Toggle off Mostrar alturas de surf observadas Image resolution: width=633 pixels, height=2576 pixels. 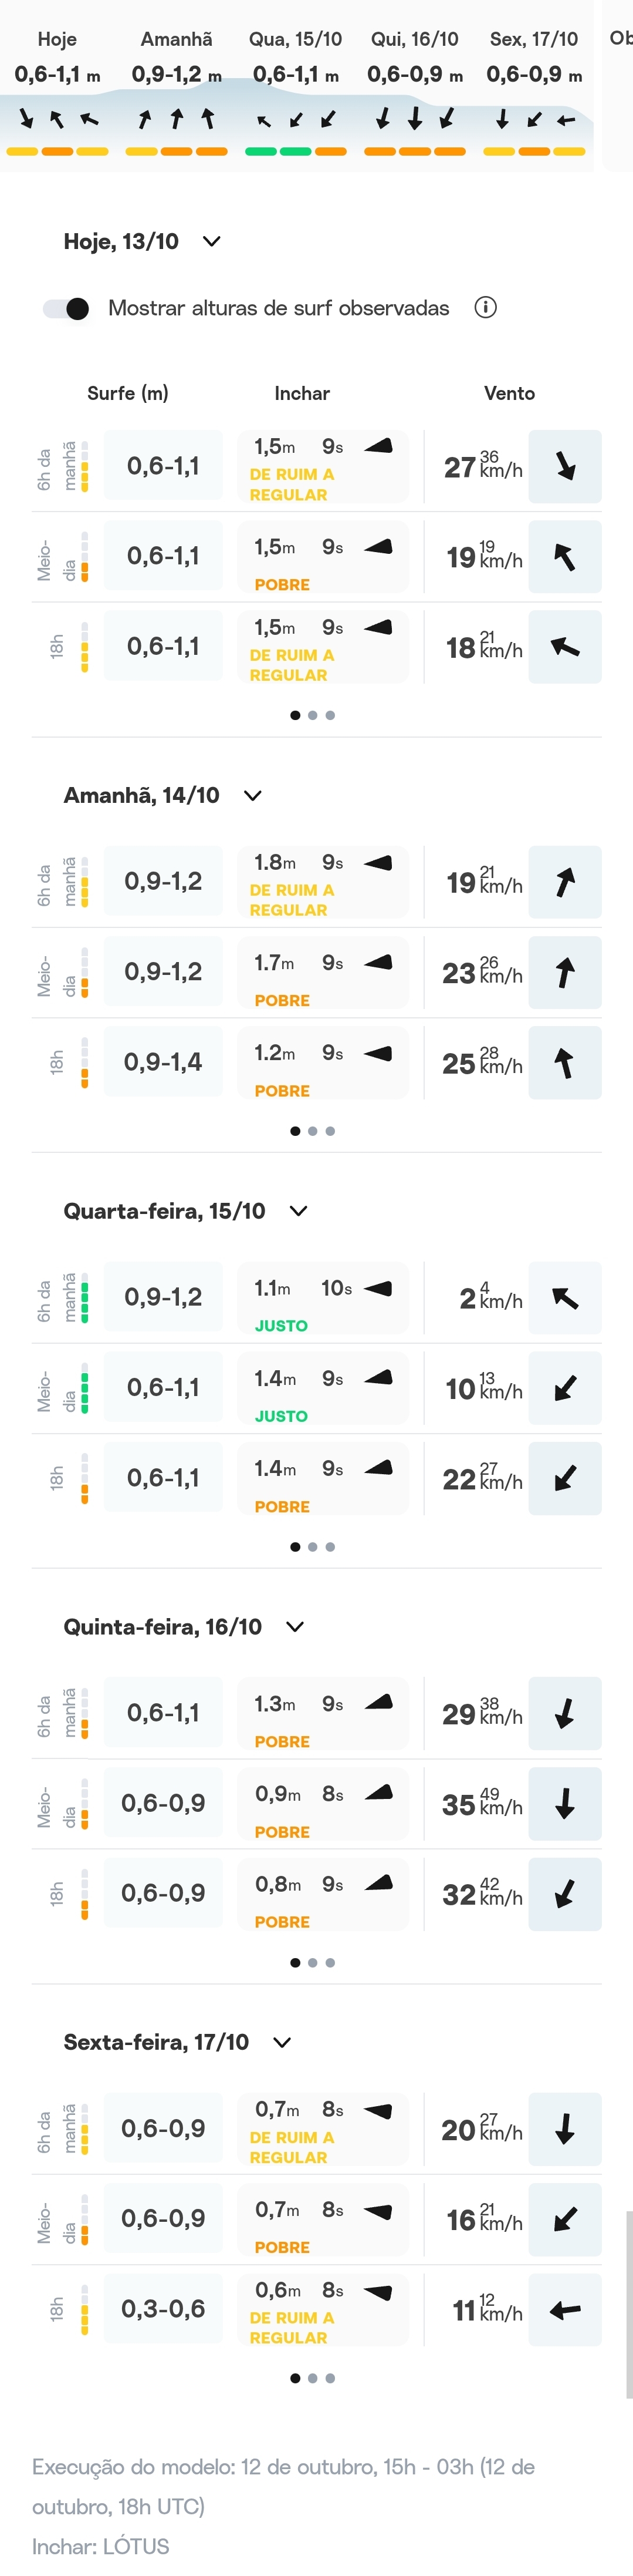pos(67,309)
